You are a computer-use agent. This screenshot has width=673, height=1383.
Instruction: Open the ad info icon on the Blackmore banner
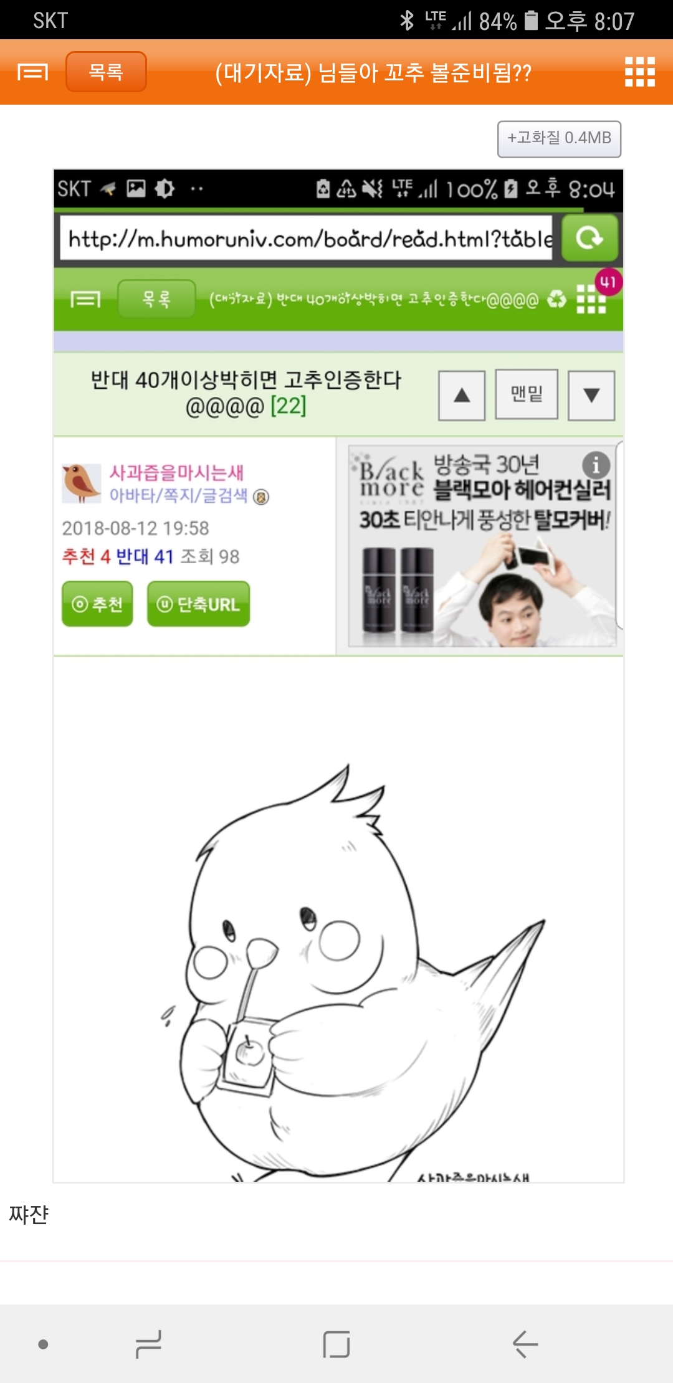pos(595,465)
